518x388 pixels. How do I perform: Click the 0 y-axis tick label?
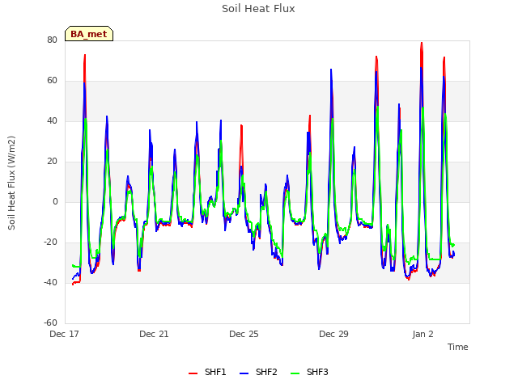pos(55,201)
